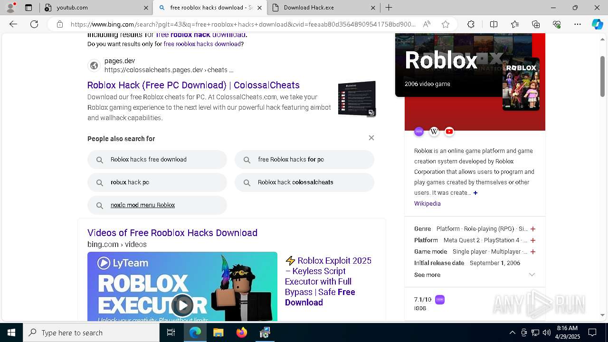Open volume control in system tray
This screenshot has height=342, width=608.
pos(547,332)
